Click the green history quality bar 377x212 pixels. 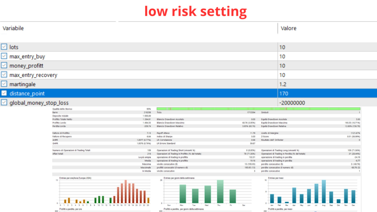pyautogui.click(x=258, y=109)
